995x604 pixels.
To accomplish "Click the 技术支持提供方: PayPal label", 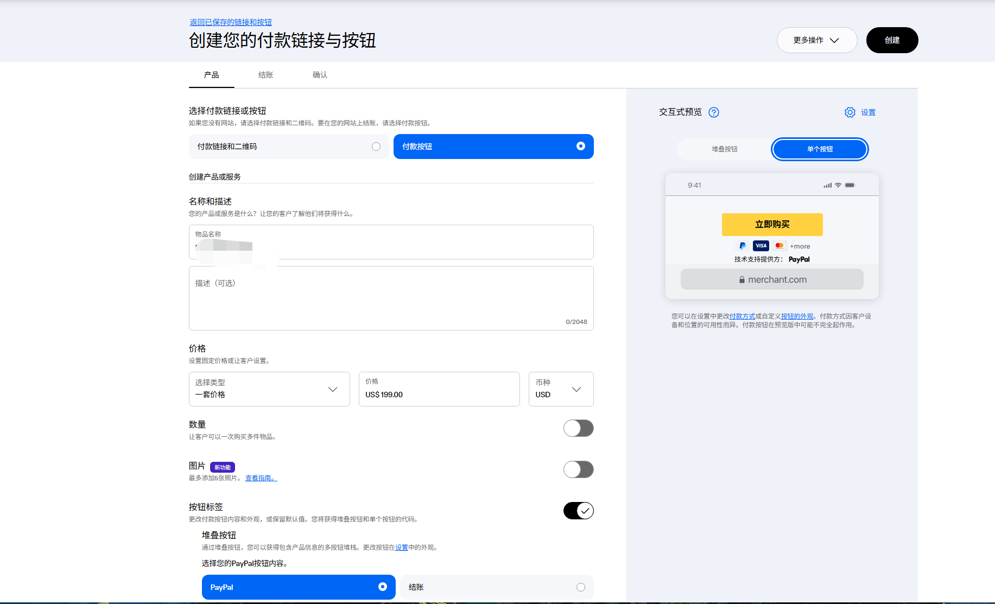I will pos(772,259).
